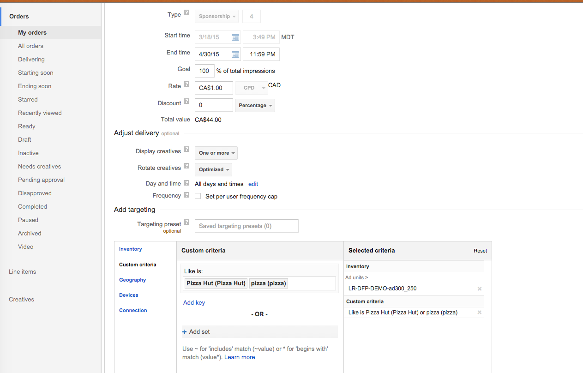Click help icon next to Display creatives
The width and height of the screenshot is (583, 373).
(x=186, y=149)
